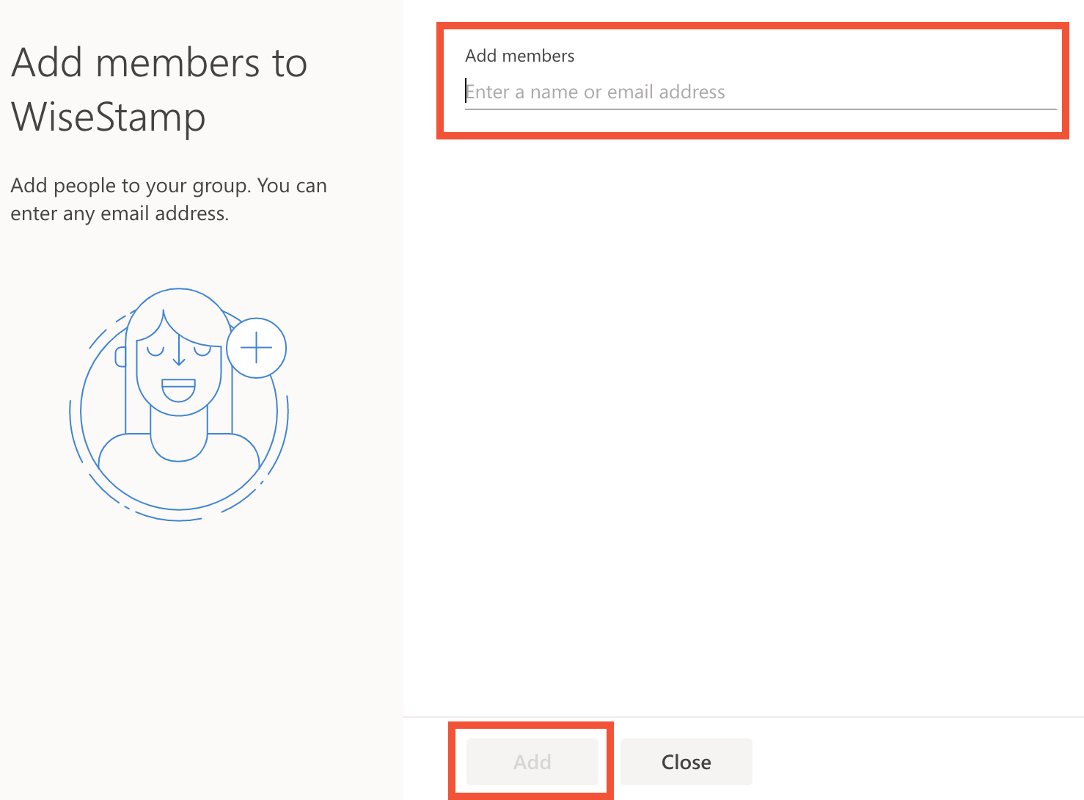Click the group description text

coord(169,199)
